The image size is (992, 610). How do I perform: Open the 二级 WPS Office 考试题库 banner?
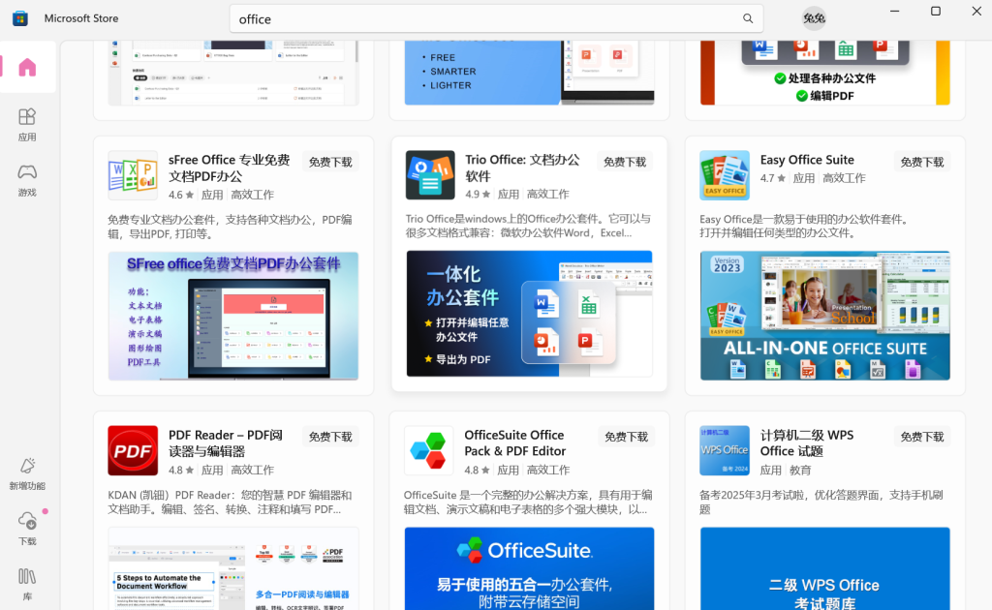coord(825,568)
